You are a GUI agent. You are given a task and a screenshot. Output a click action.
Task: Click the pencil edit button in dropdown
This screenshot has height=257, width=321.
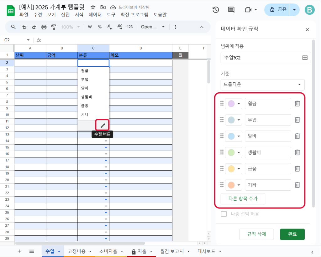point(103,126)
